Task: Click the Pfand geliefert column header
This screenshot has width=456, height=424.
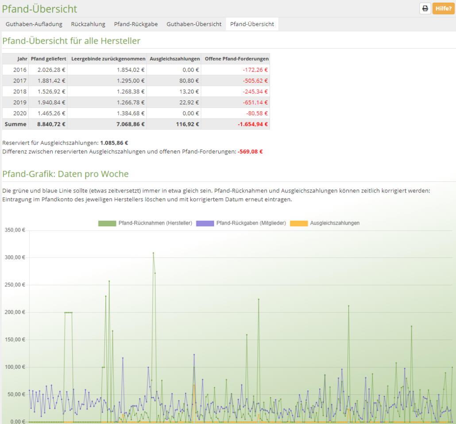Action: point(48,58)
